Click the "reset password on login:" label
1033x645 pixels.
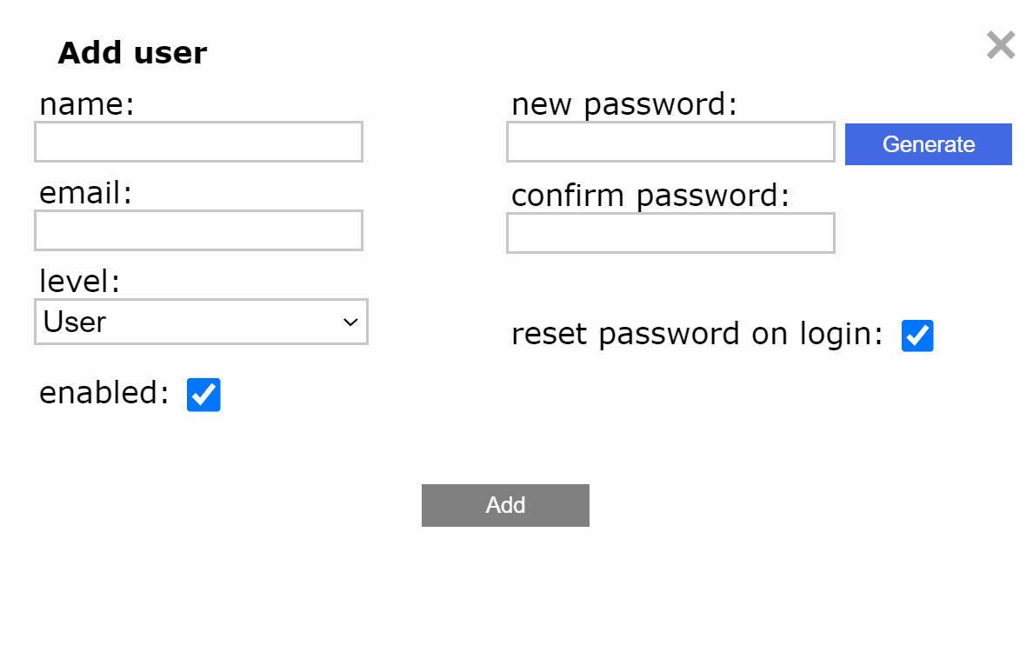click(x=696, y=334)
